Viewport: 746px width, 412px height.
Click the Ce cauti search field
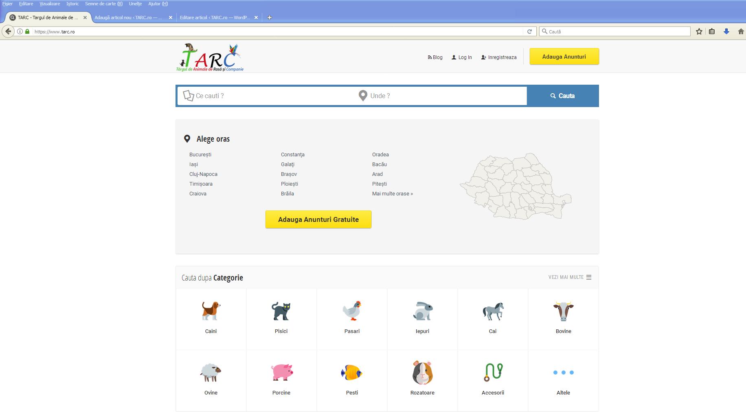click(x=269, y=96)
